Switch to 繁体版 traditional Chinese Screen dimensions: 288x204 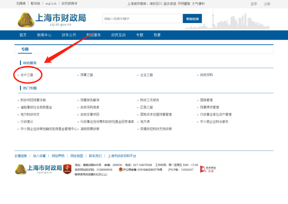(35, 3)
